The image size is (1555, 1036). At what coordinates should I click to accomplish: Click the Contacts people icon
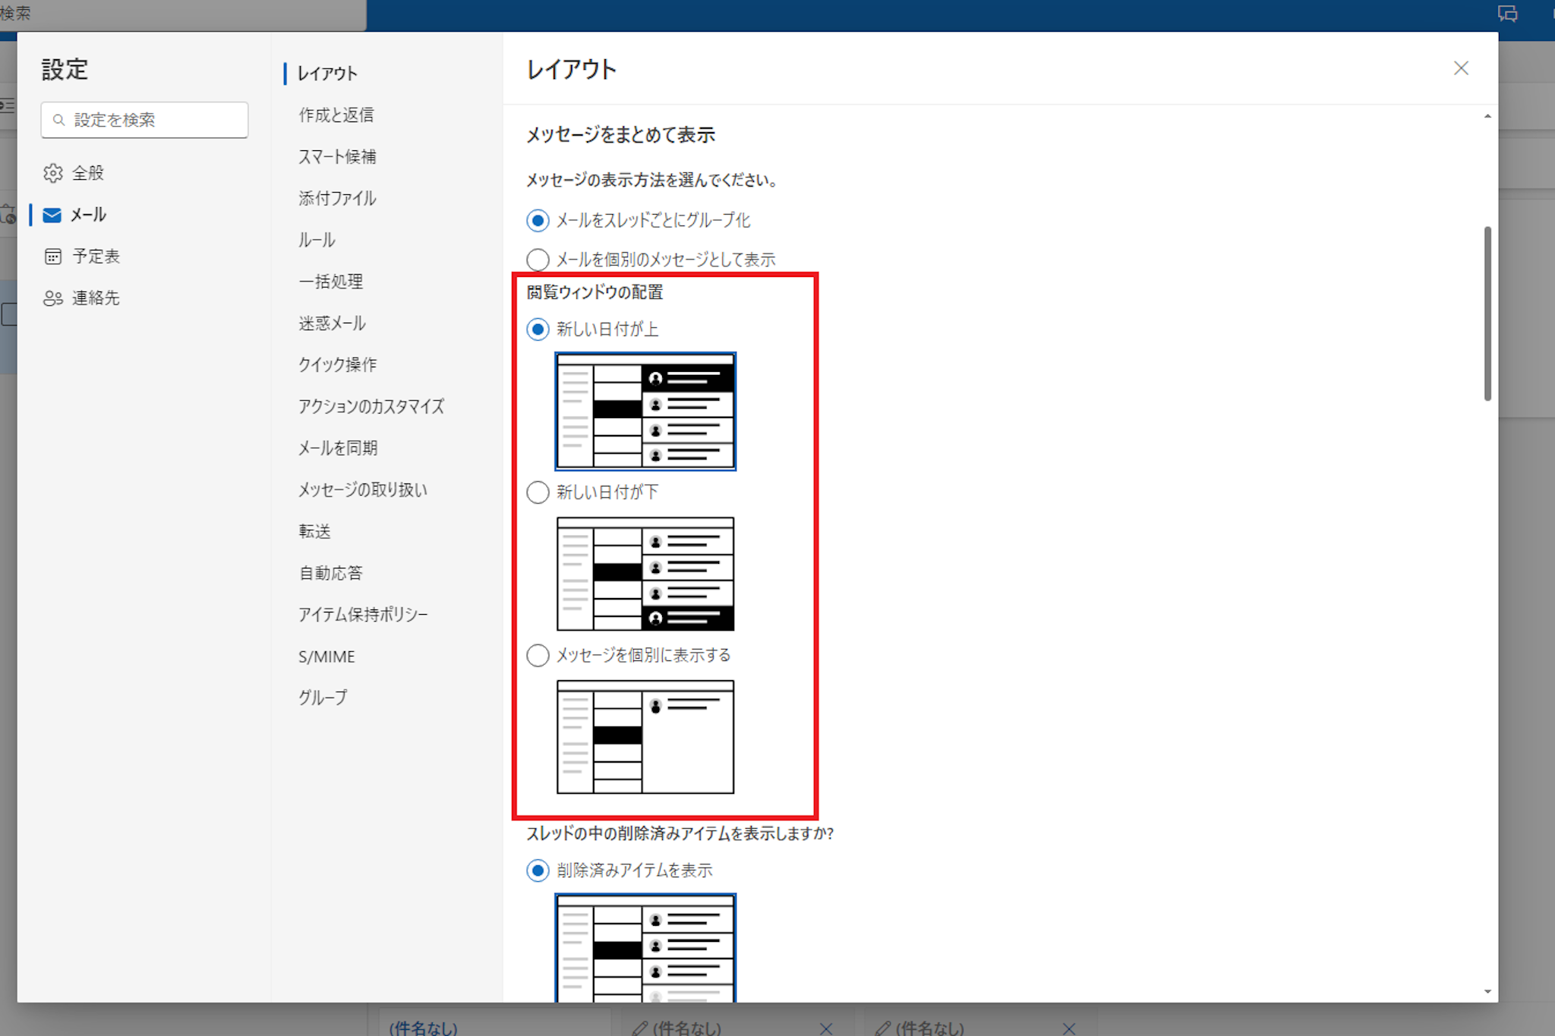(53, 298)
